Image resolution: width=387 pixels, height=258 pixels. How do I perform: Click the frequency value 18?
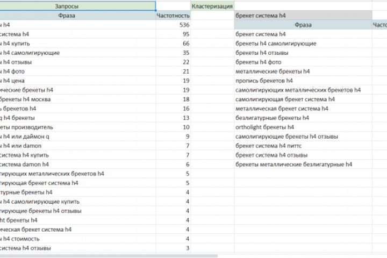click(173, 99)
